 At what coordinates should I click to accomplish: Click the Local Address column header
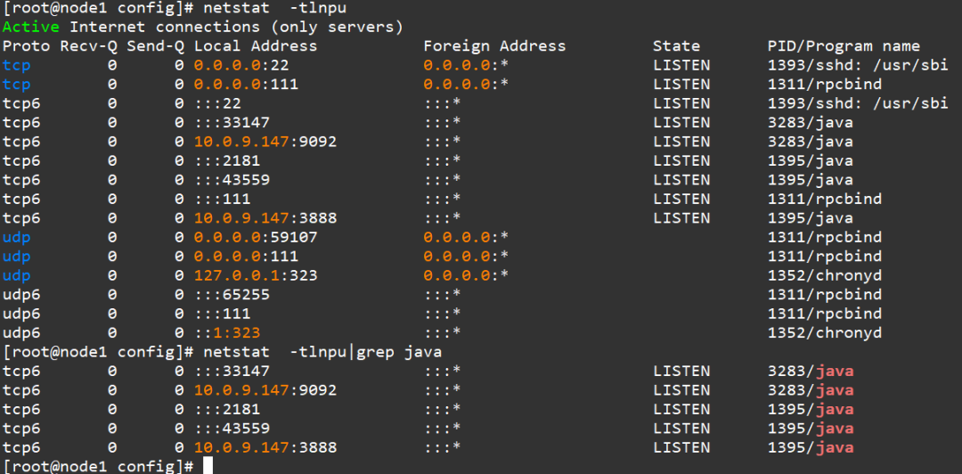coord(256,46)
